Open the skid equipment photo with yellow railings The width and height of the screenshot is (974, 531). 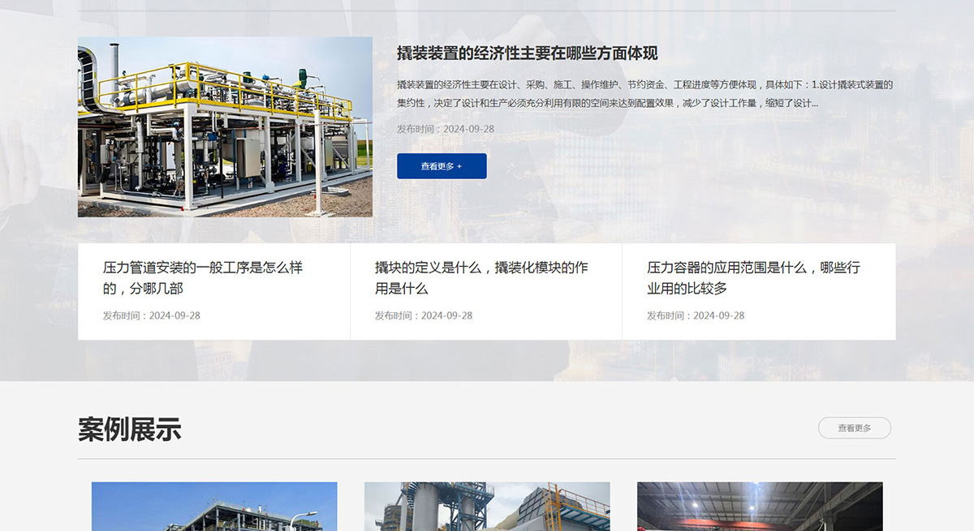[x=225, y=126]
